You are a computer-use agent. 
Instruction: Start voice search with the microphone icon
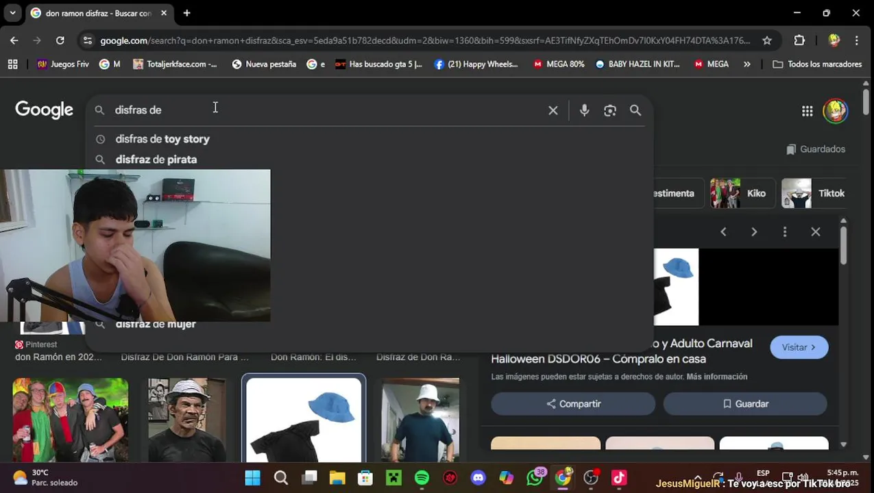coord(584,110)
